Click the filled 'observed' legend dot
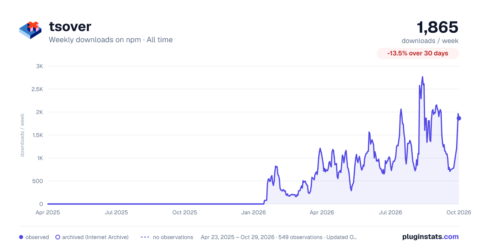The width and height of the screenshot is (478, 251). [21, 237]
